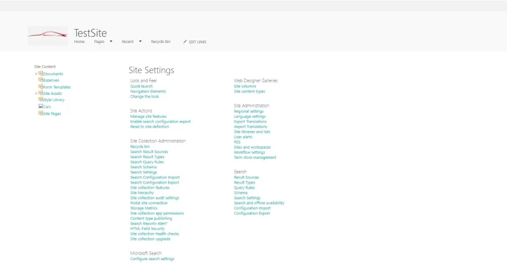Open Language settings link
The width and height of the screenshot is (507, 269).
click(250, 116)
